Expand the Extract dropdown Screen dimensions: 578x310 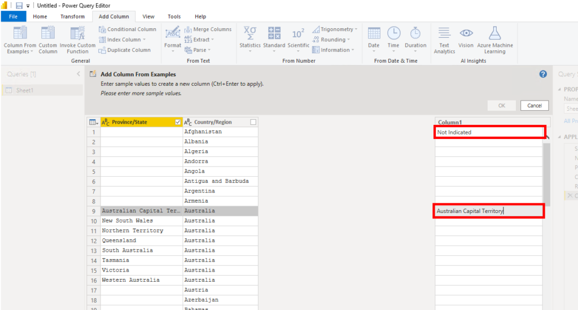click(213, 40)
